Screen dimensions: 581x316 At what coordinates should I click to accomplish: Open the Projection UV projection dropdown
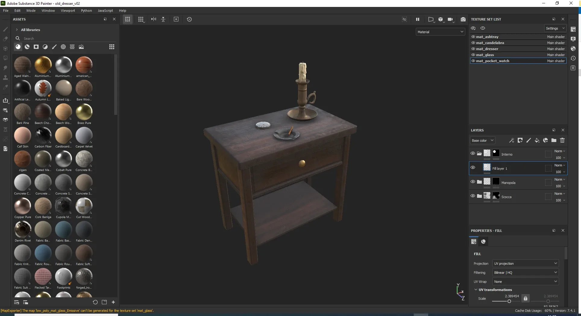point(526,264)
